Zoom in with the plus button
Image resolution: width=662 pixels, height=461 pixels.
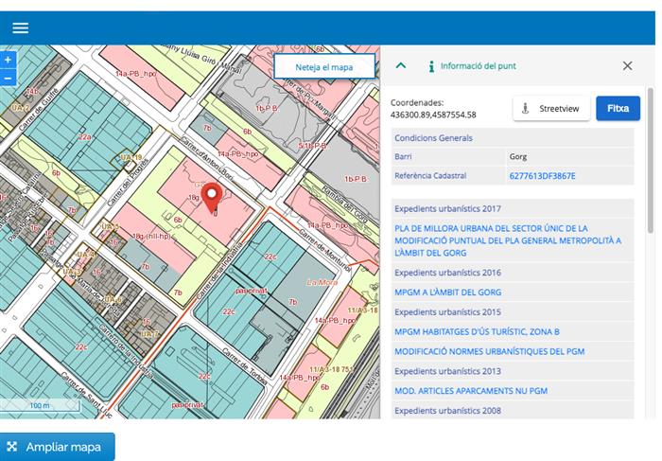(8, 60)
